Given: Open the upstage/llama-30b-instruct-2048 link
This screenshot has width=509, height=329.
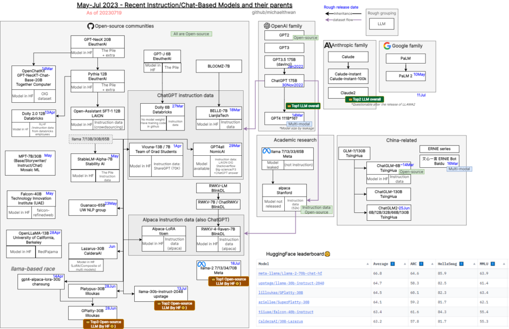Looking at the screenshot, I should 291,283.
